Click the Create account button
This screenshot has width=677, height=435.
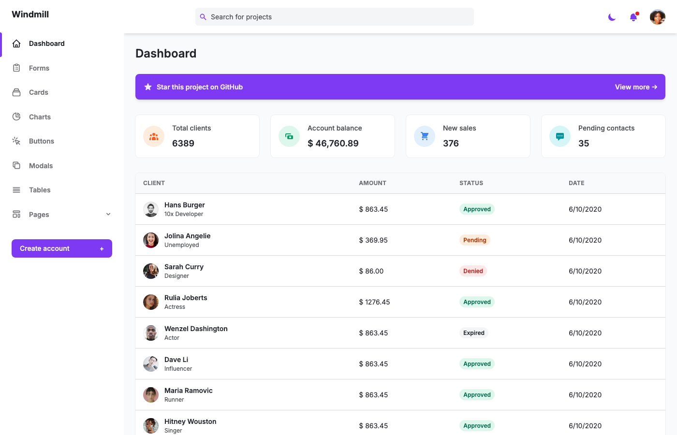61,248
